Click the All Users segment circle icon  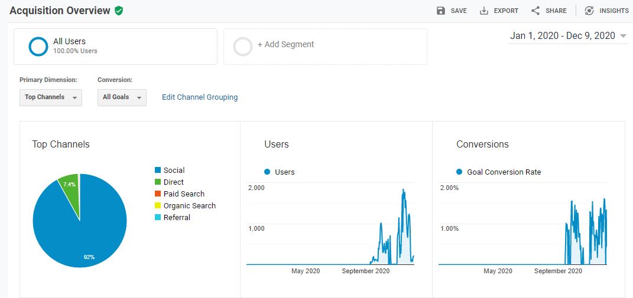38,46
